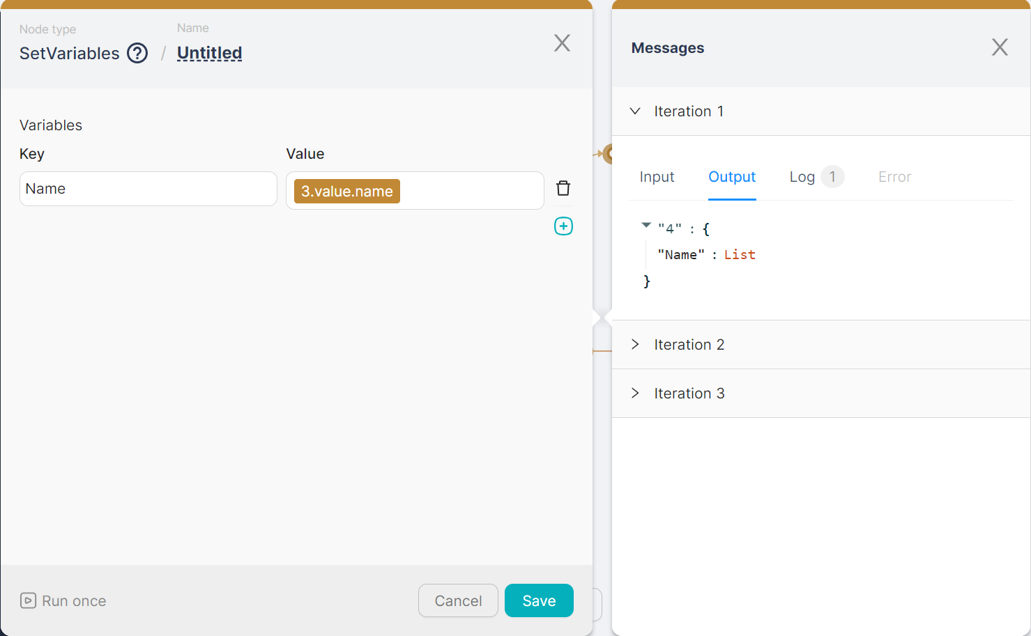
Task: Click the node connector circle between panels
Action: coord(608,154)
